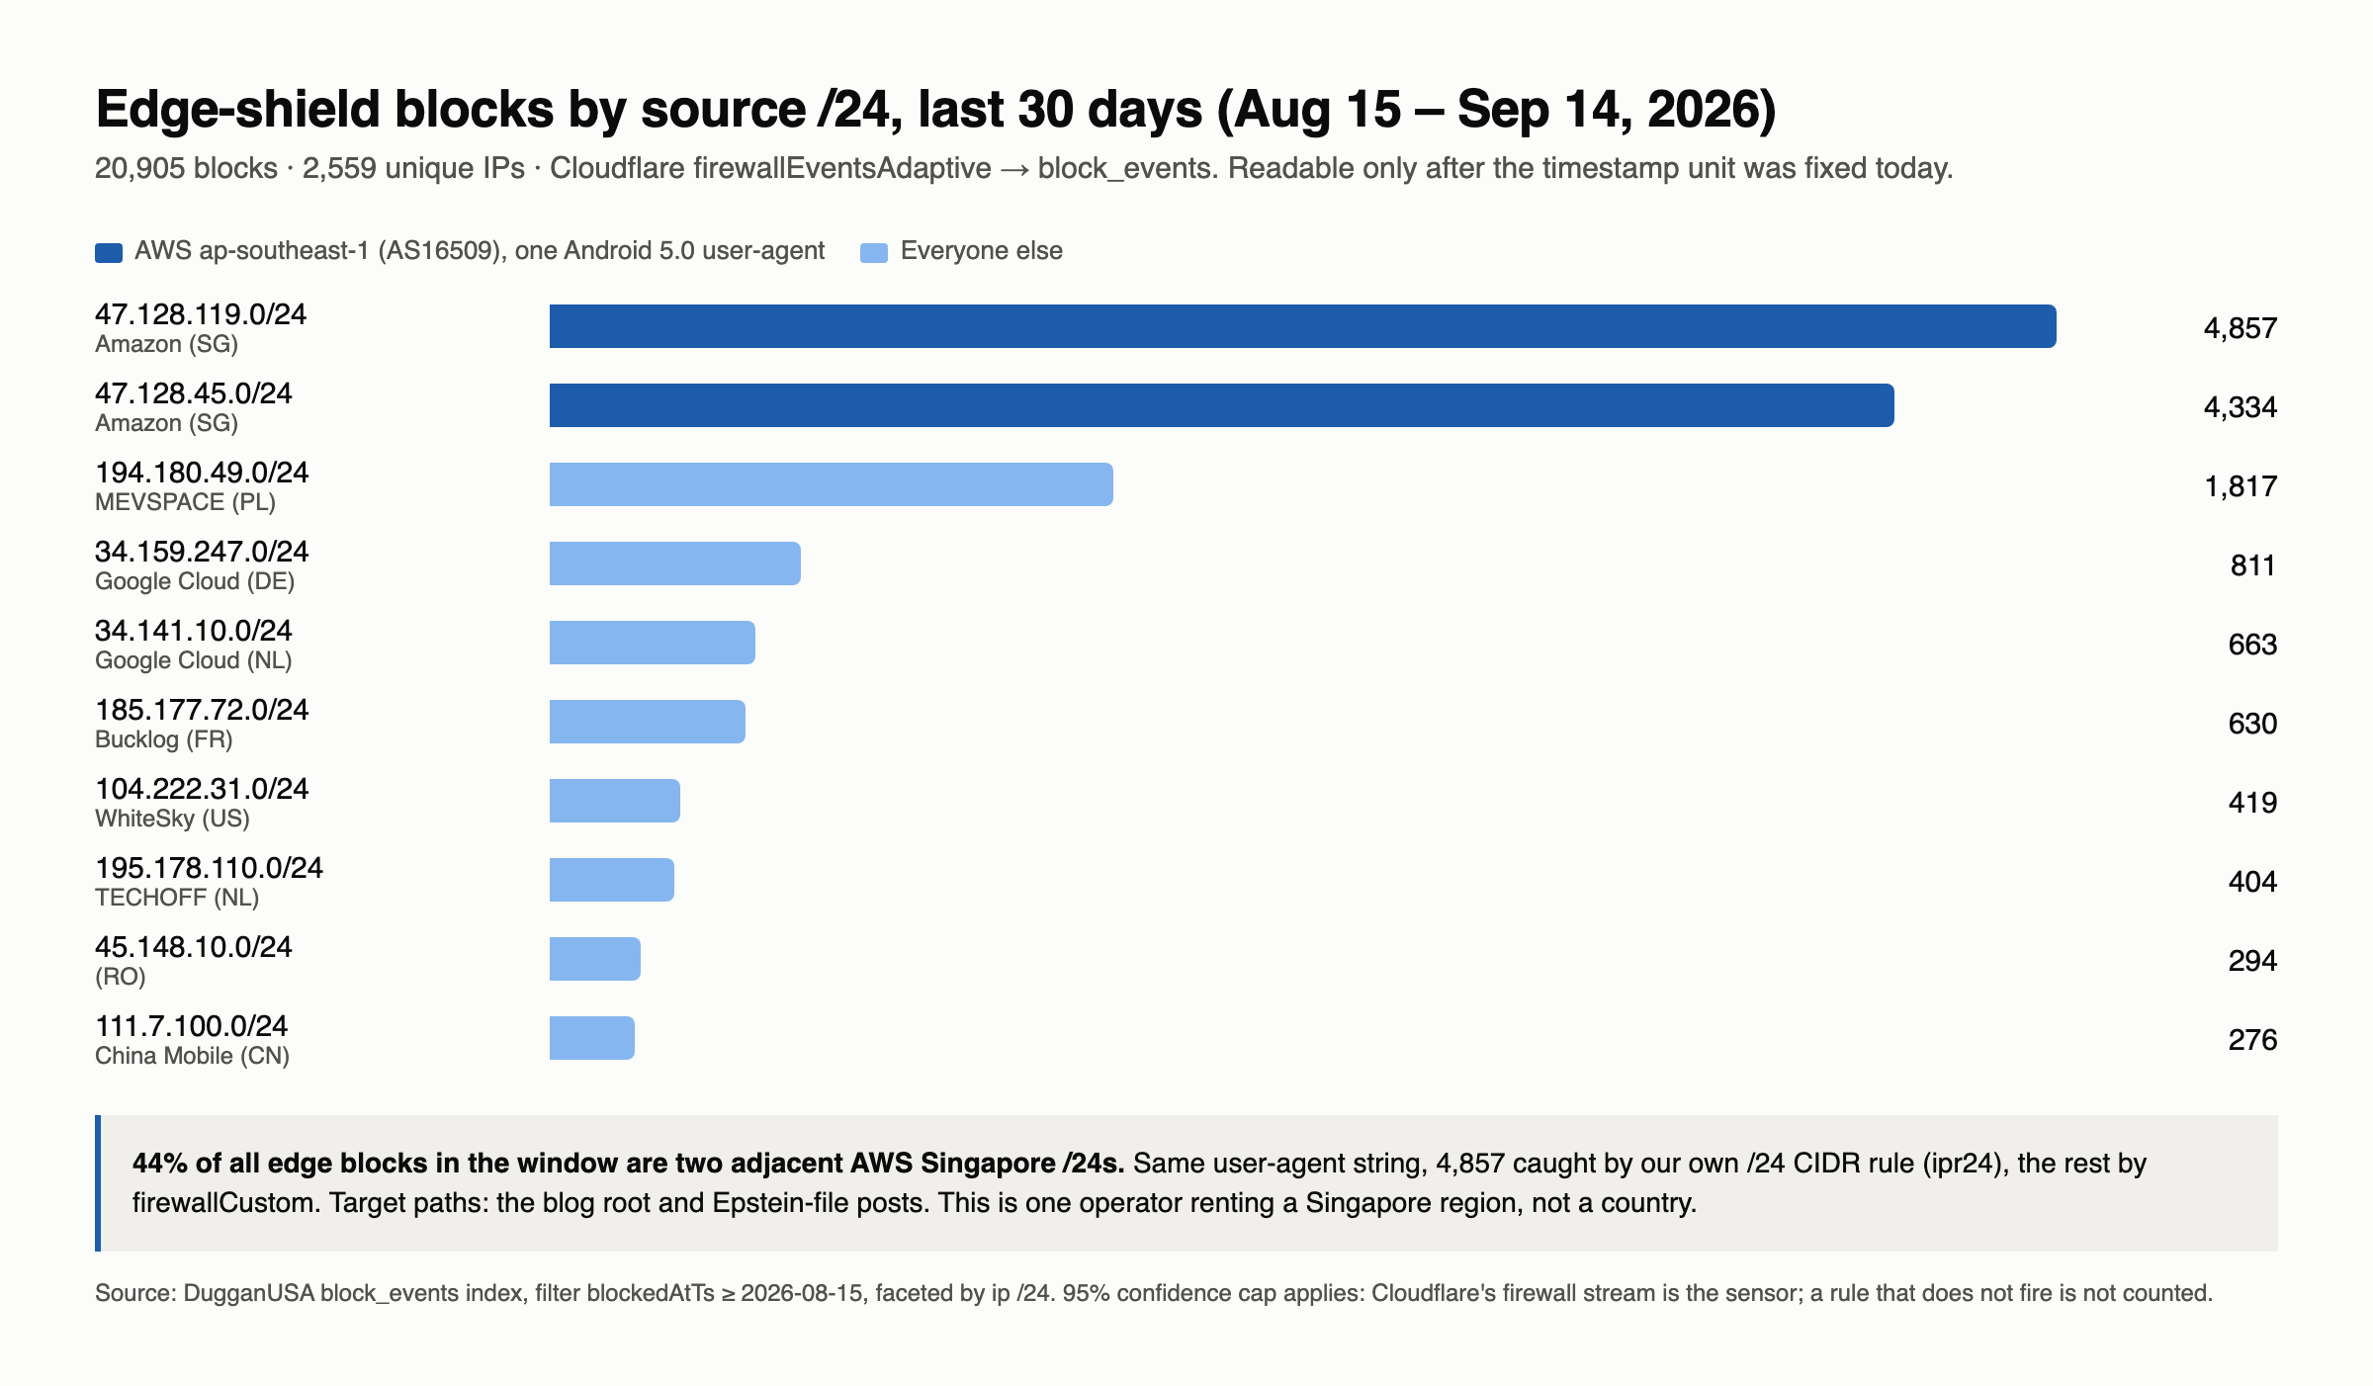Click the MEVSPACE (PL) sublabel

coord(185,502)
